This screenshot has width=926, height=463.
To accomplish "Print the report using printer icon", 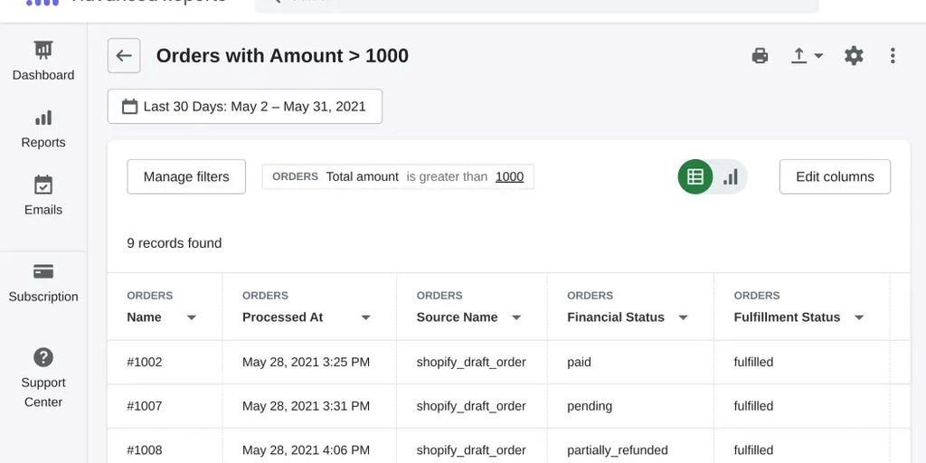I will [760, 56].
